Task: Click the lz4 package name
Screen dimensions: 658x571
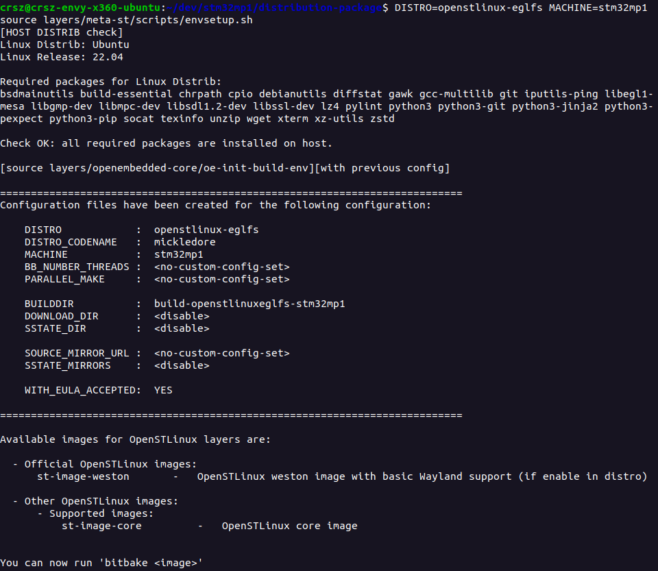Action: click(330, 106)
